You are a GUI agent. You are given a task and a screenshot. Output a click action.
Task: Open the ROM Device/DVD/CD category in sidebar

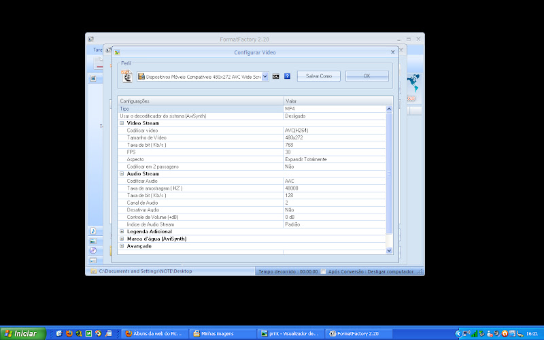93,250
